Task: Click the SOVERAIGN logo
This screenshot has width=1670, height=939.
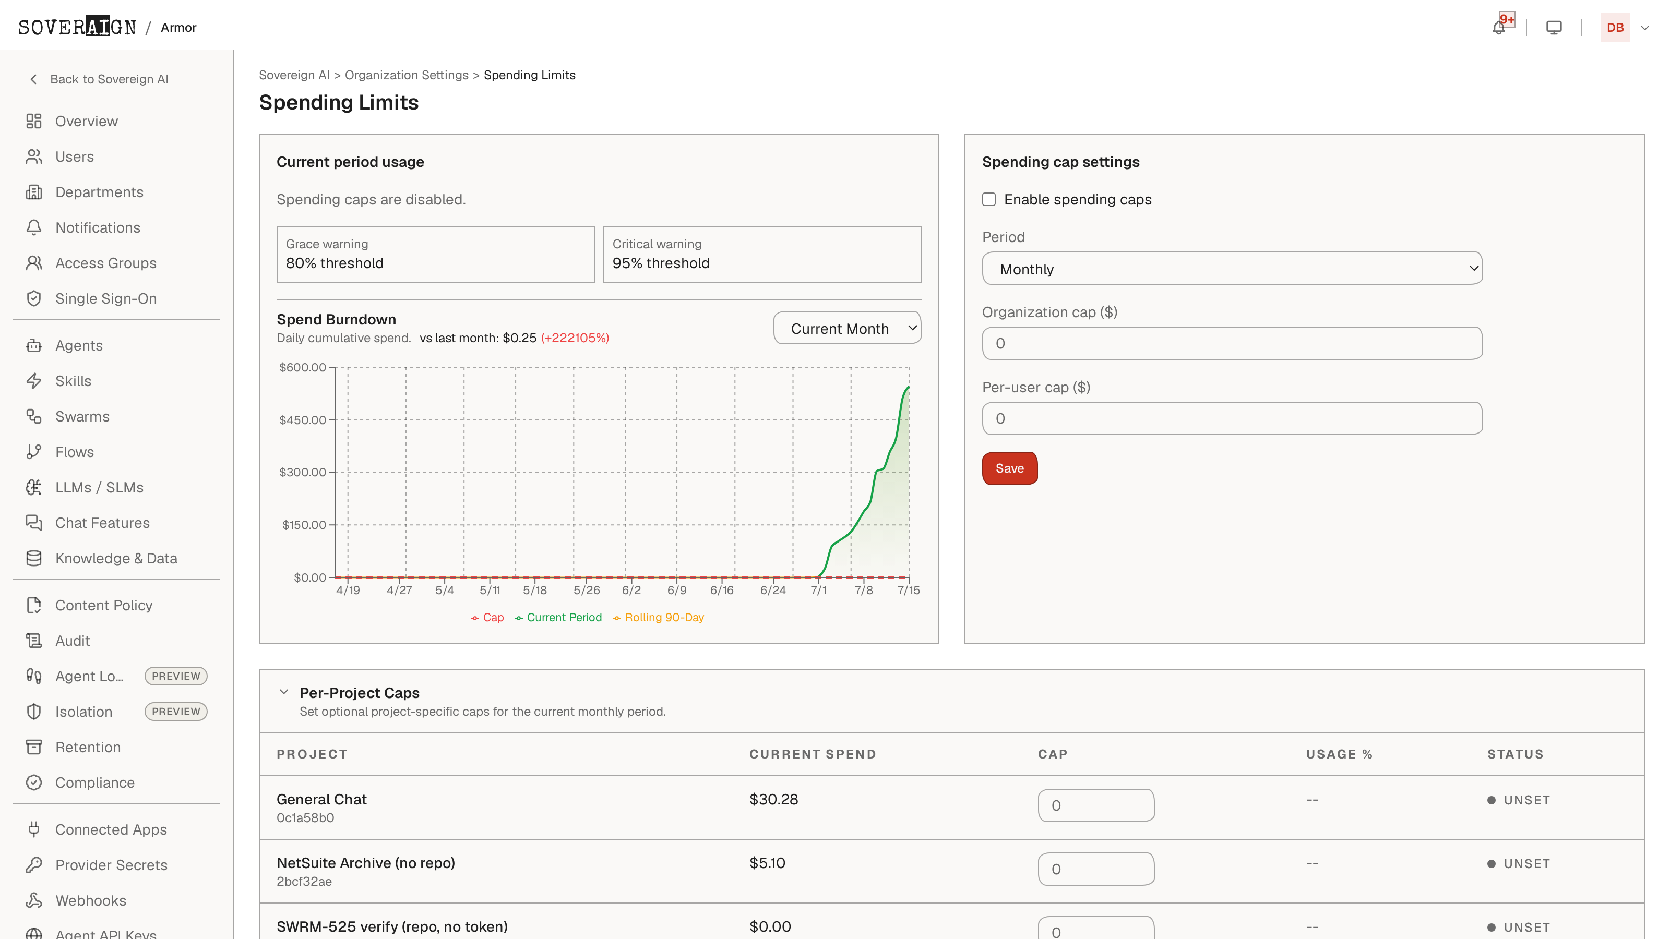Action: coord(77,27)
